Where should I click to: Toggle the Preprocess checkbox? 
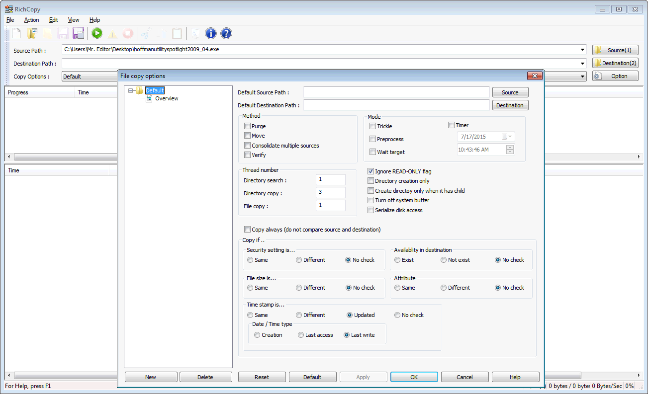tap(372, 139)
